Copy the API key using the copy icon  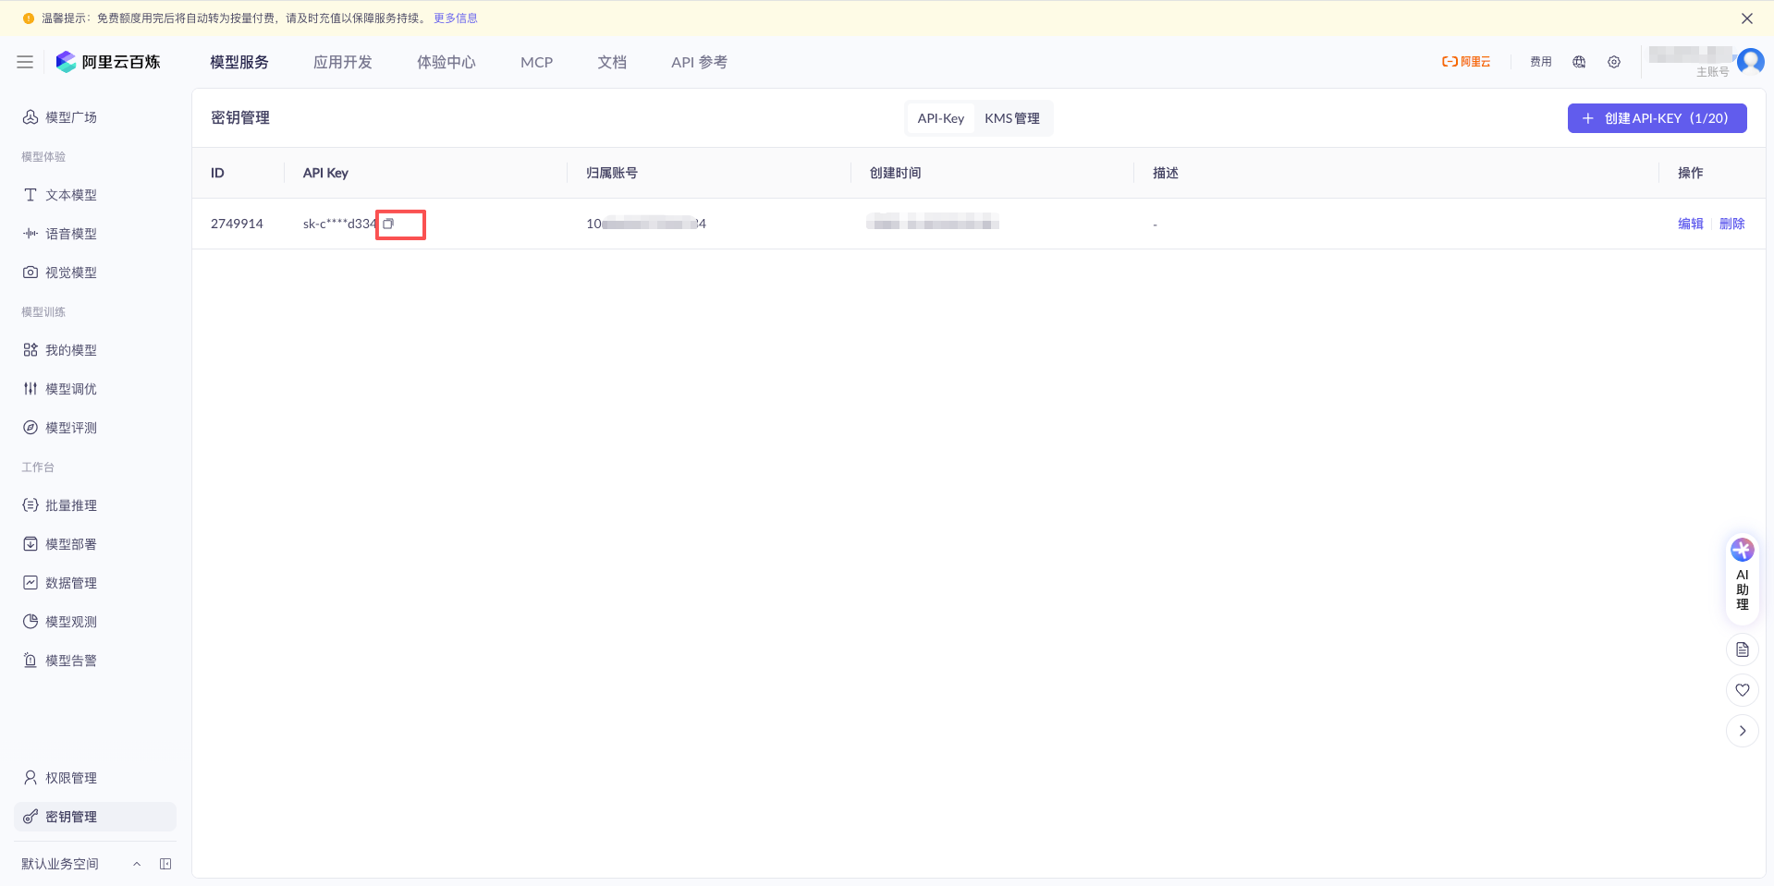tap(389, 223)
